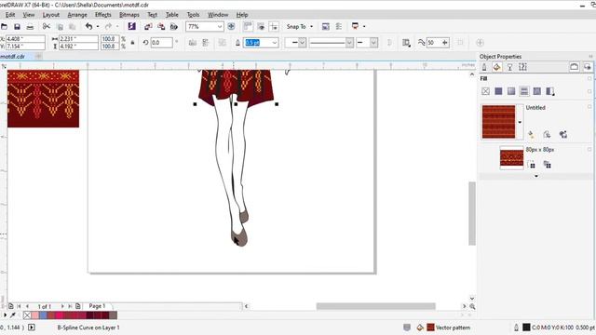The height and width of the screenshot is (335, 596).
Task: Open the Layout menu
Action: pos(51,15)
